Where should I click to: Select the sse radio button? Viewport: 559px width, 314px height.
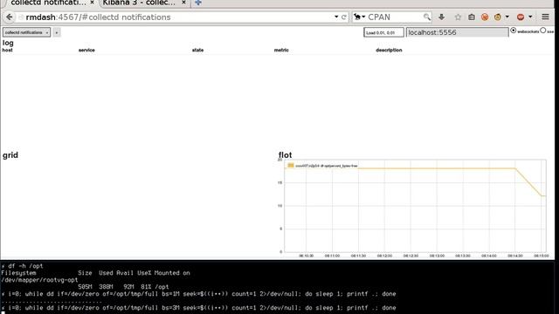[543, 31]
